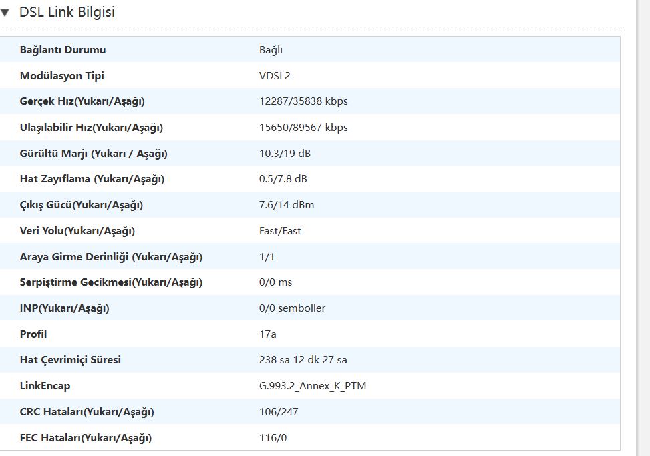Click the Fast/Fast data path value
Viewport: 650px width, 456px height.
point(280,231)
